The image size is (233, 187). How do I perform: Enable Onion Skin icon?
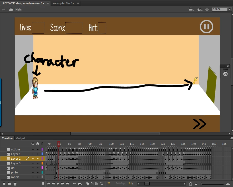click(x=87, y=184)
